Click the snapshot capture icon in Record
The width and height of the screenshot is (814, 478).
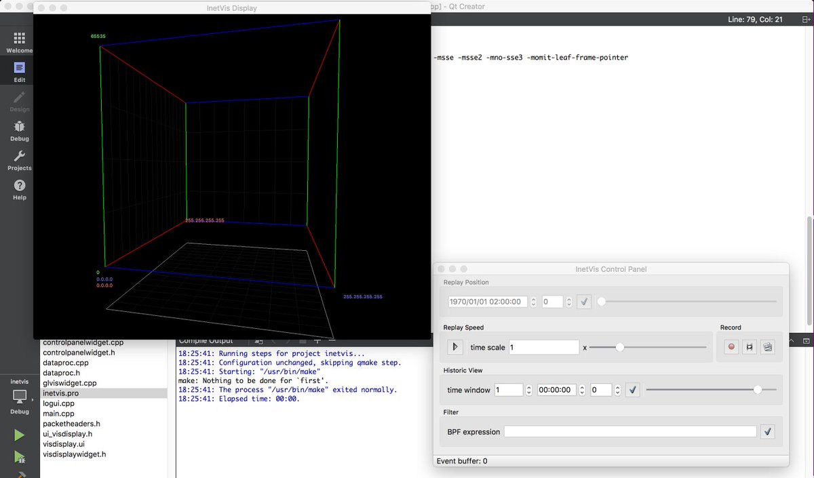pyautogui.click(x=767, y=346)
